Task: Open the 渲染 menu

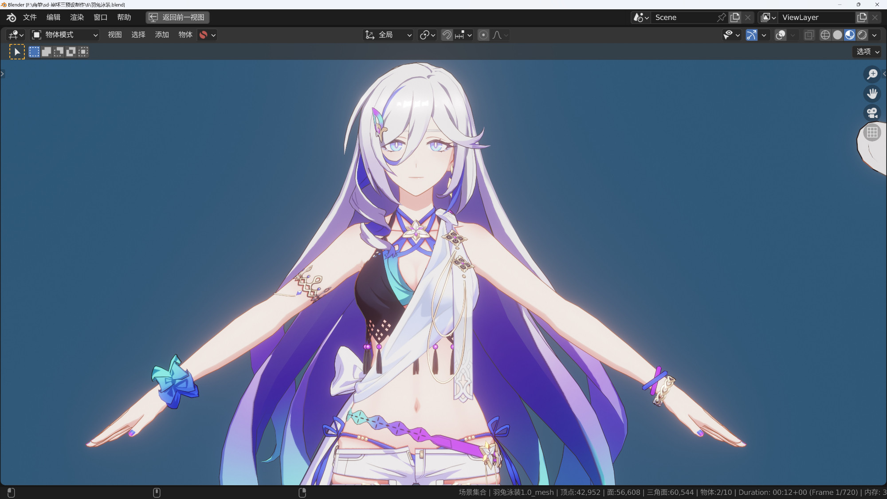Action: [77, 17]
